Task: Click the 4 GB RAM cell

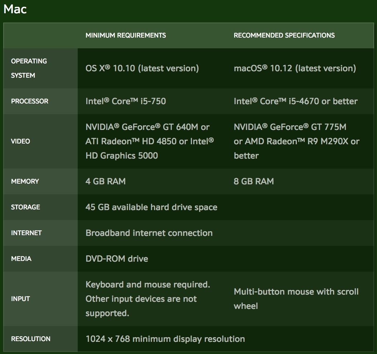Action: (106, 181)
